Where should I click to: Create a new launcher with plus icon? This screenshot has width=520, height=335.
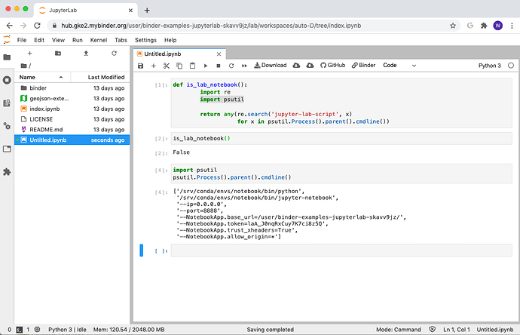[x=29, y=53]
